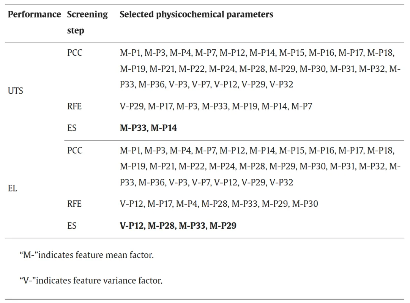
Task: Click the bold V-P12, M-P28, M-P33, M-P29 result
Action: 178,226
